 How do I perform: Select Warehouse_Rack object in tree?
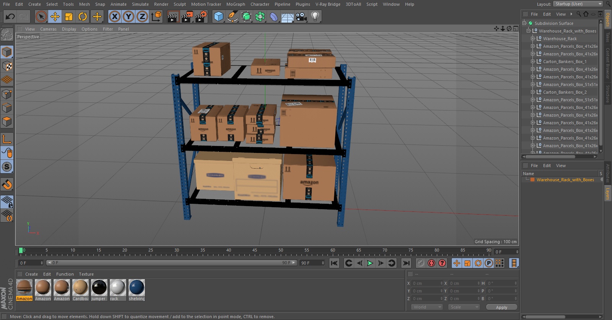(560, 39)
